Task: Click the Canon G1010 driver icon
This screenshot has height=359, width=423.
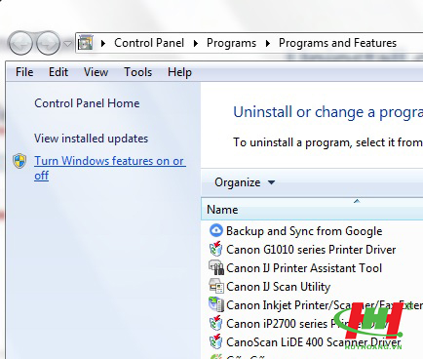Action: (215, 250)
